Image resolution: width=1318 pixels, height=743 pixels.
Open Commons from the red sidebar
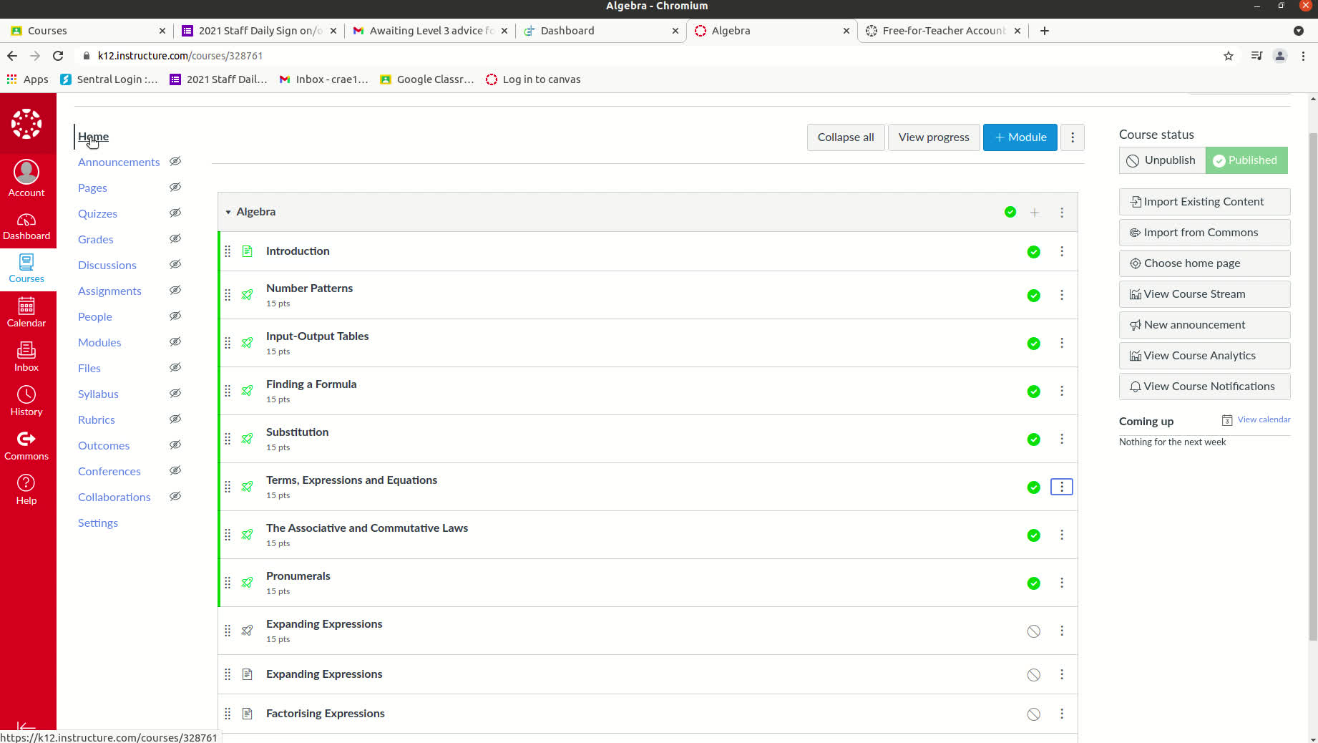[x=26, y=446]
